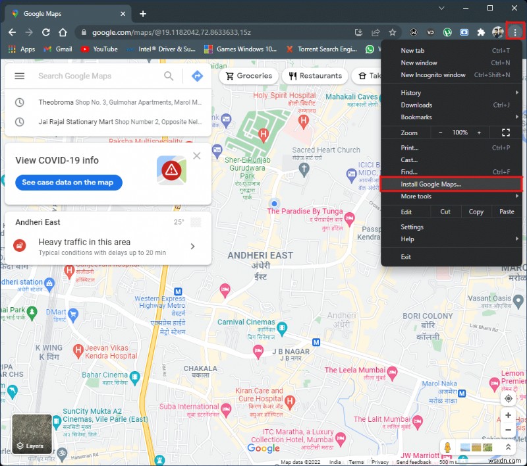The width and height of the screenshot is (527, 466).
Task: Open the Layers preview in bottom-left corner
Action: [x=31, y=434]
